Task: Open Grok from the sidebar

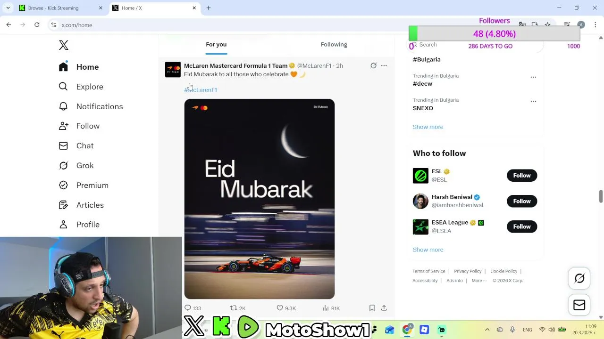Action: 76,166
